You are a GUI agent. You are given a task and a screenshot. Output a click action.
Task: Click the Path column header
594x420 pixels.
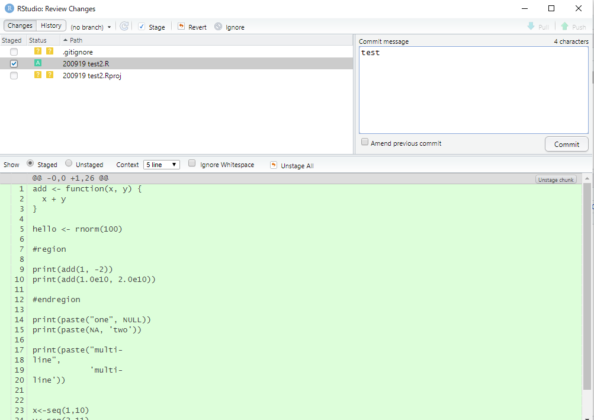(x=76, y=40)
